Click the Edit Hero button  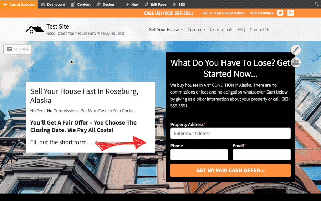pyautogui.click(x=17, y=49)
